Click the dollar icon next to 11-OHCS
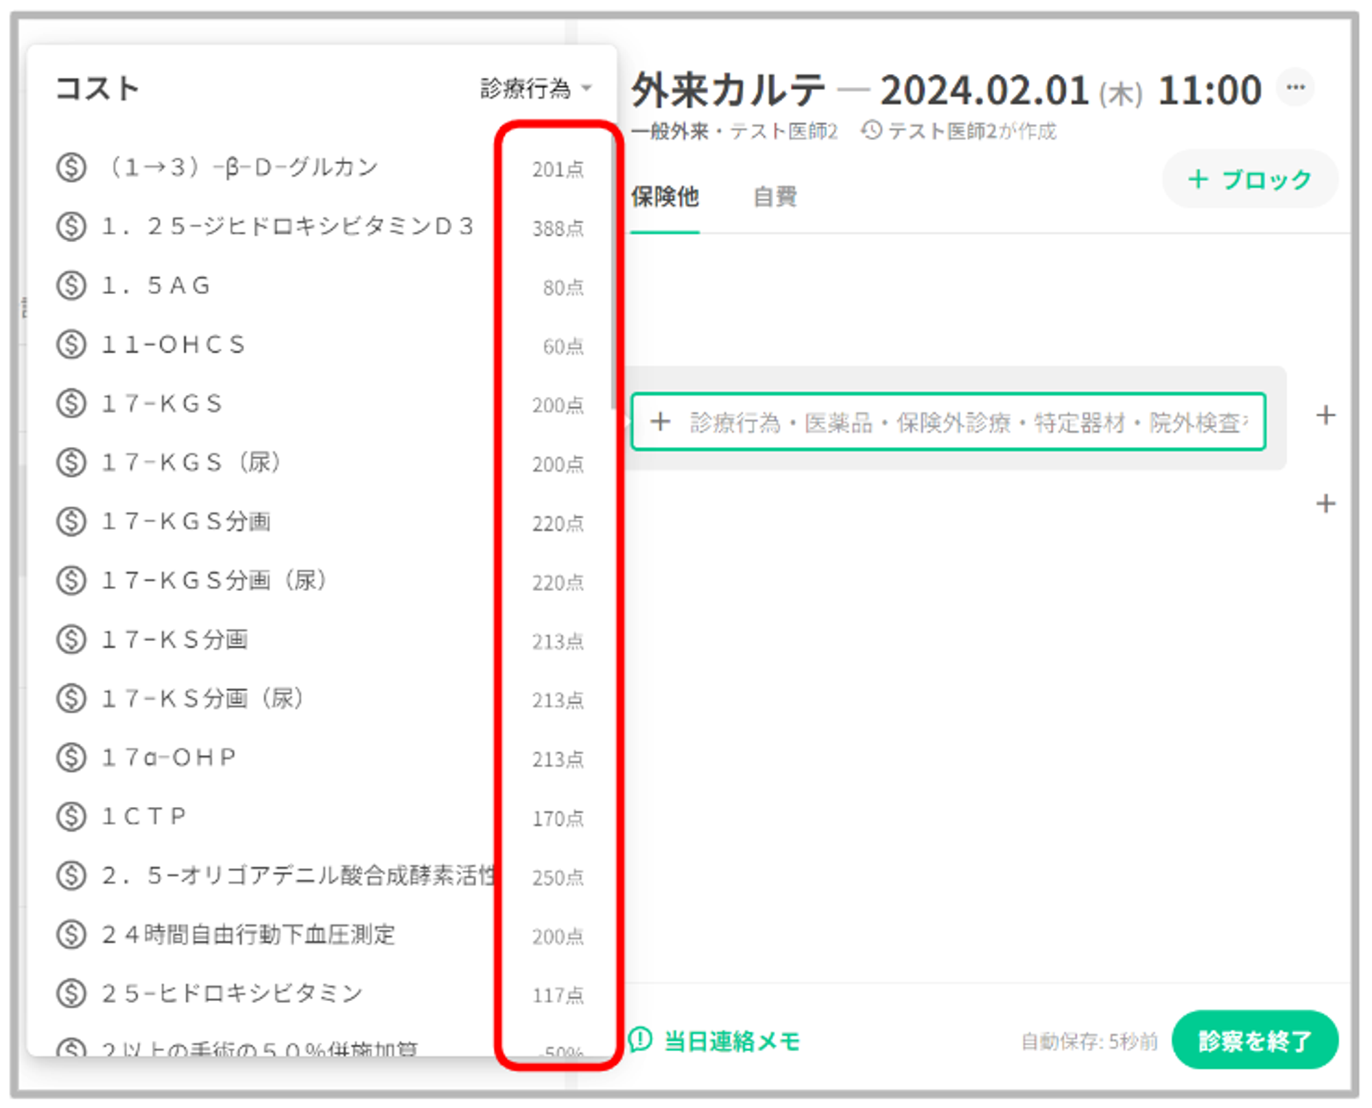 pos(71,345)
